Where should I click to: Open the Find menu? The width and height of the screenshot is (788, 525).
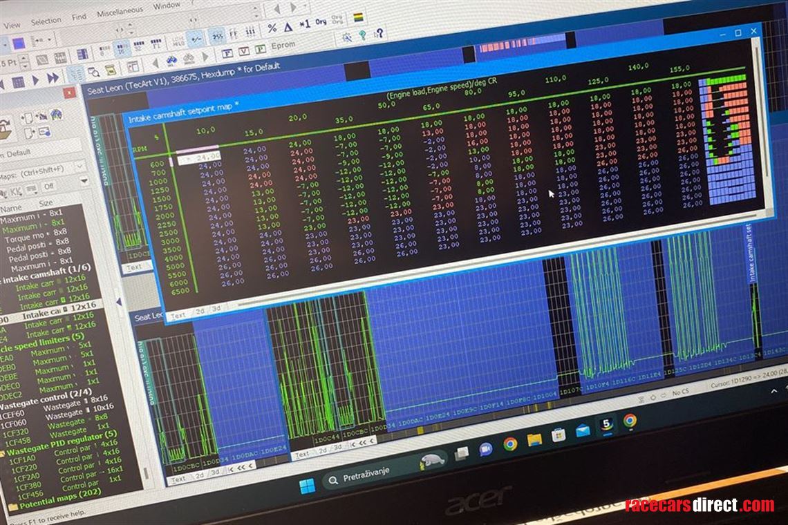79,17
